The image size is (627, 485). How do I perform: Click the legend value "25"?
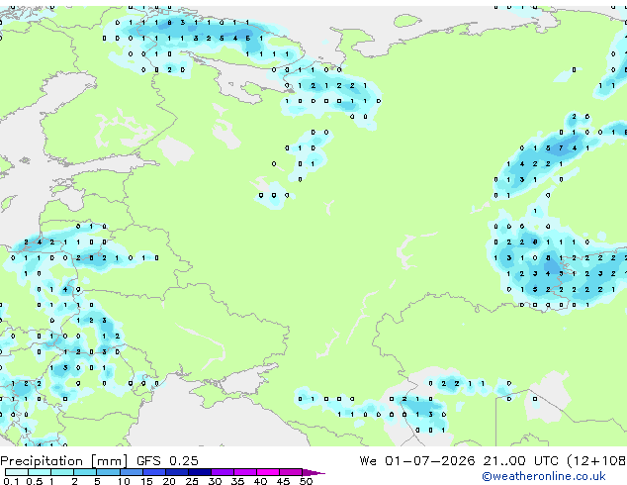click(192, 481)
